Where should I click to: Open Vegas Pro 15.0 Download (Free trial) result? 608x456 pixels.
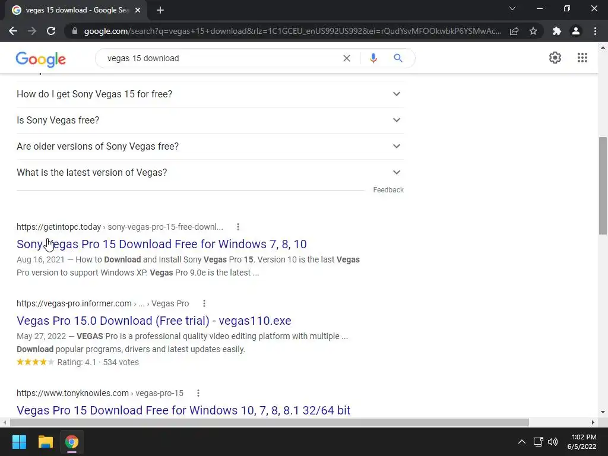tap(154, 321)
